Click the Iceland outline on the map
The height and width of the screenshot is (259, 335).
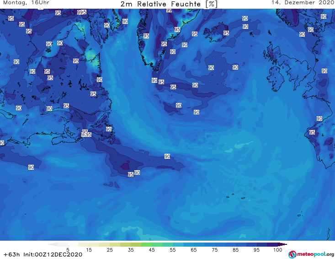coord(216,32)
